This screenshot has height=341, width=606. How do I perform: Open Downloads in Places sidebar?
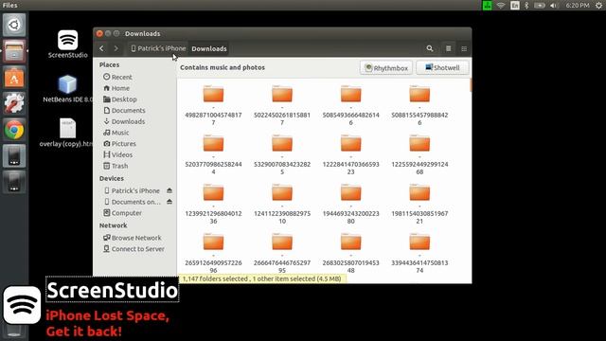click(x=124, y=121)
